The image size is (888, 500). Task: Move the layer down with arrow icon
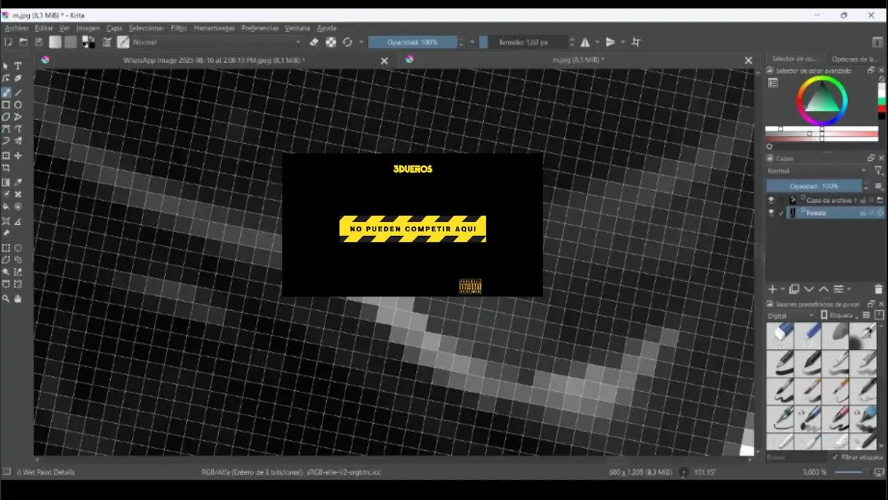[809, 289]
